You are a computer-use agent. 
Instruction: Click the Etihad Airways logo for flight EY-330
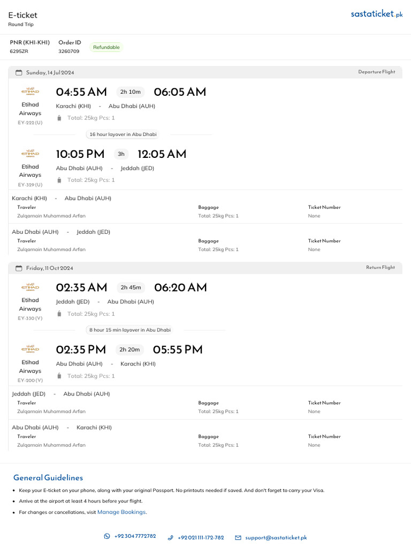point(30,287)
